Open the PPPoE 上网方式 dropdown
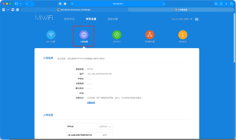236x140 pixels. [89, 127]
